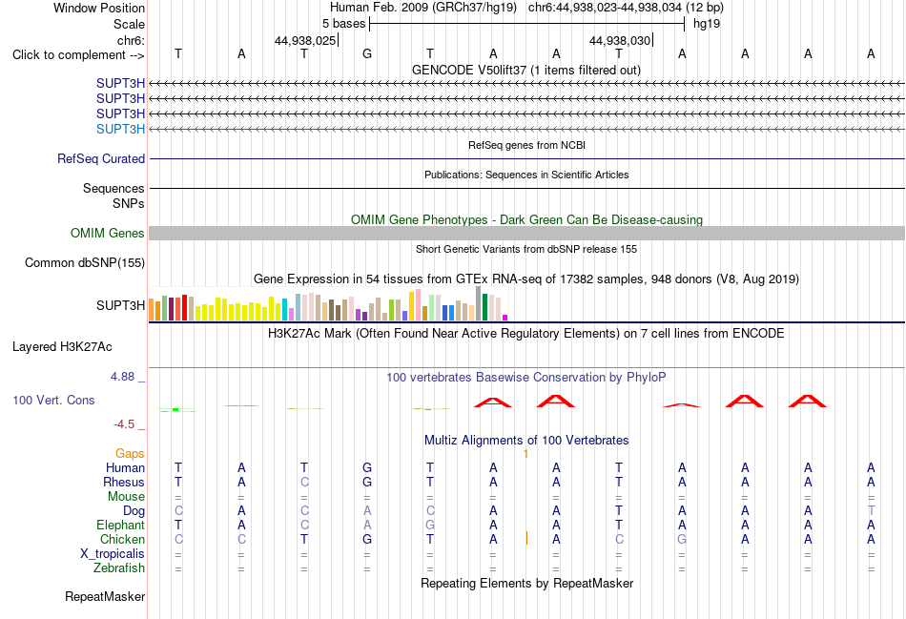Viewport: 906px width, 619px height.
Task: Click the PhyloP minimum value -4.5
Action: tap(124, 424)
